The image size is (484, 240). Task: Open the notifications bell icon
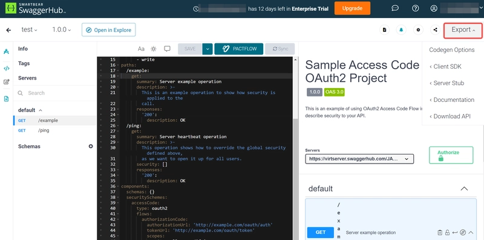click(x=401, y=30)
